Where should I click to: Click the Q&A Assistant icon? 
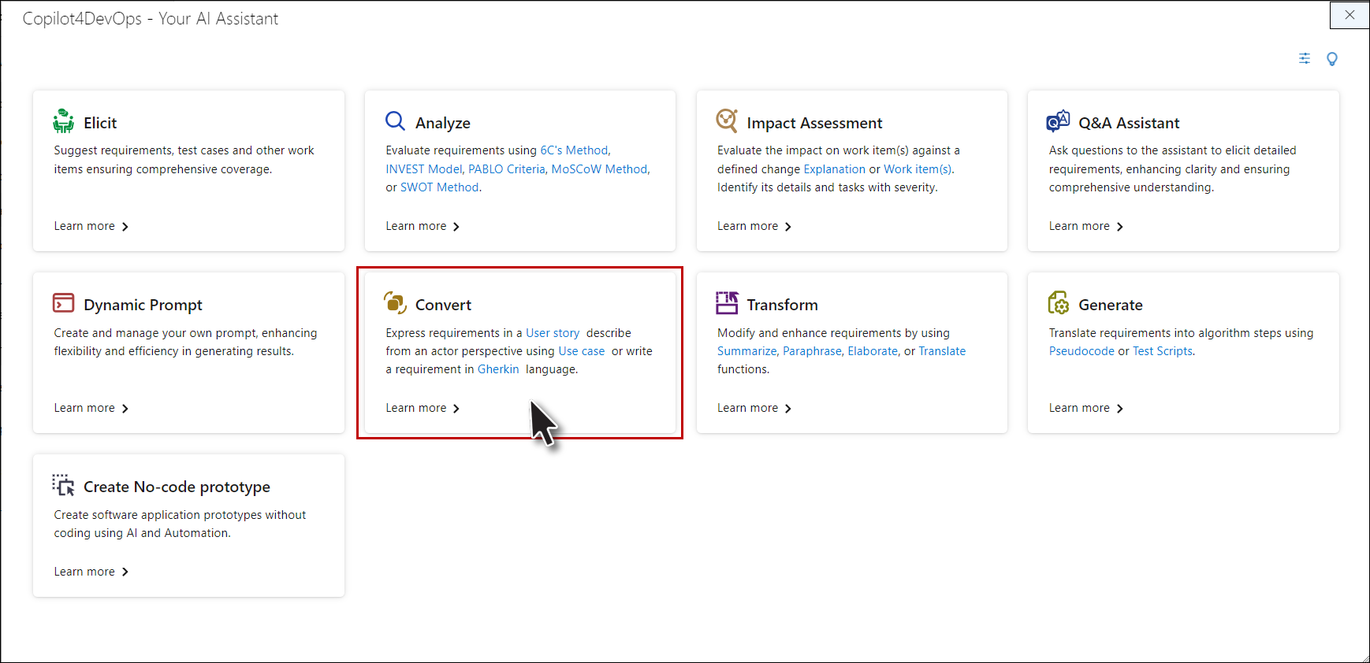tap(1058, 121)
